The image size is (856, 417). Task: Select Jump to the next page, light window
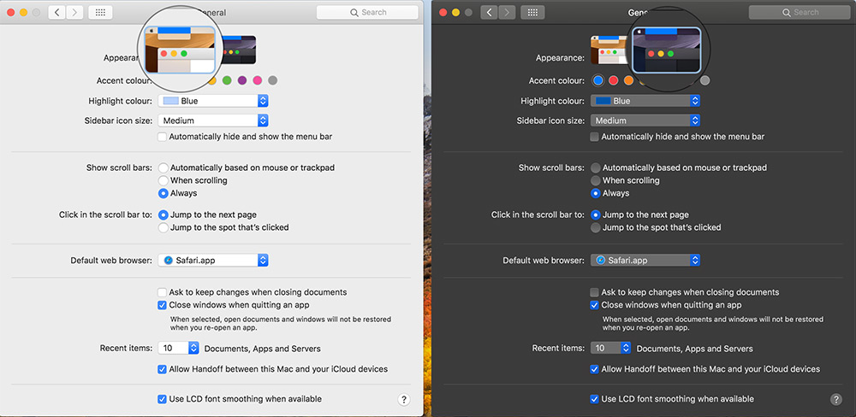tap(163, 214)
